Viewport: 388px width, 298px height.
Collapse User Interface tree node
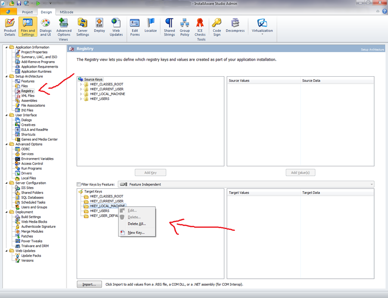point(6,115)
